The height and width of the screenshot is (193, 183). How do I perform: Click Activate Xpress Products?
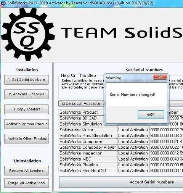pyautogui.click(x=26, y=124)
